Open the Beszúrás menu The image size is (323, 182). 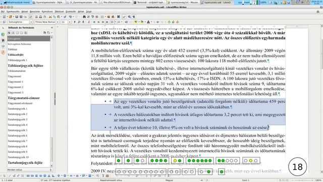click(35, 12)
